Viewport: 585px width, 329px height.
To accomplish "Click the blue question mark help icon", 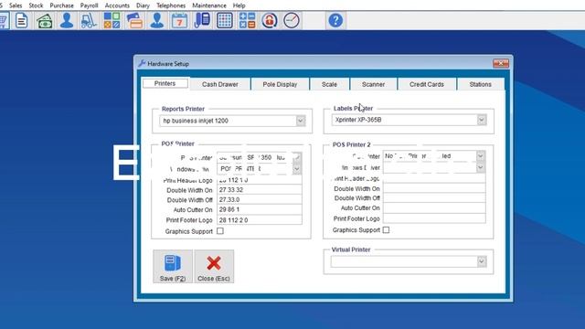I will point(335,20).
